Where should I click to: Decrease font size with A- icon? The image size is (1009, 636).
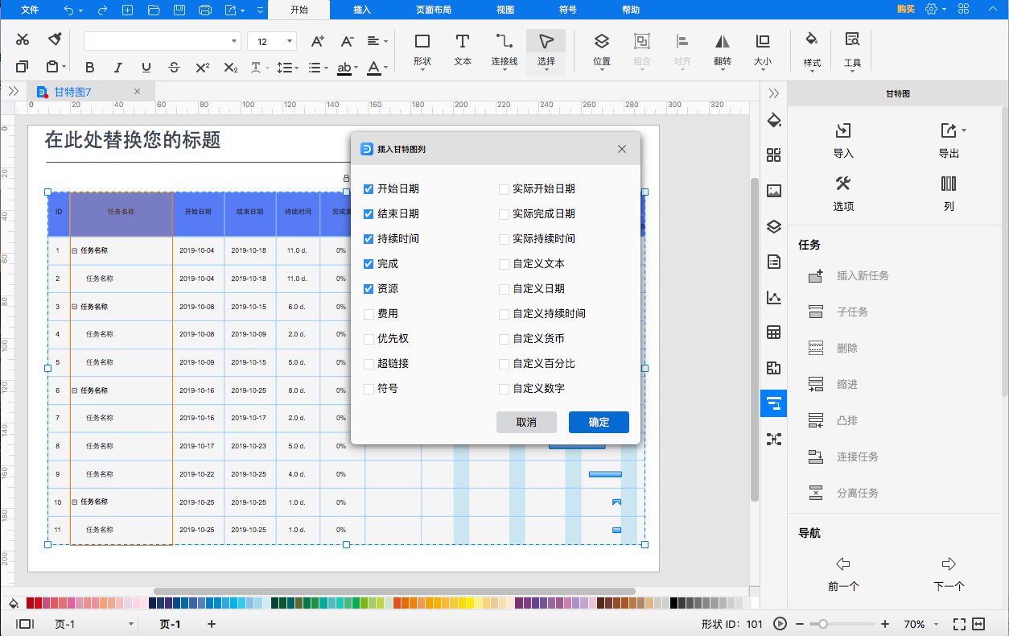click(x=347, y=41)
